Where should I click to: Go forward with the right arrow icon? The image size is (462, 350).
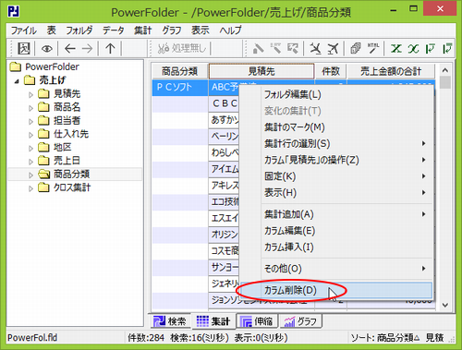point(88,49)
